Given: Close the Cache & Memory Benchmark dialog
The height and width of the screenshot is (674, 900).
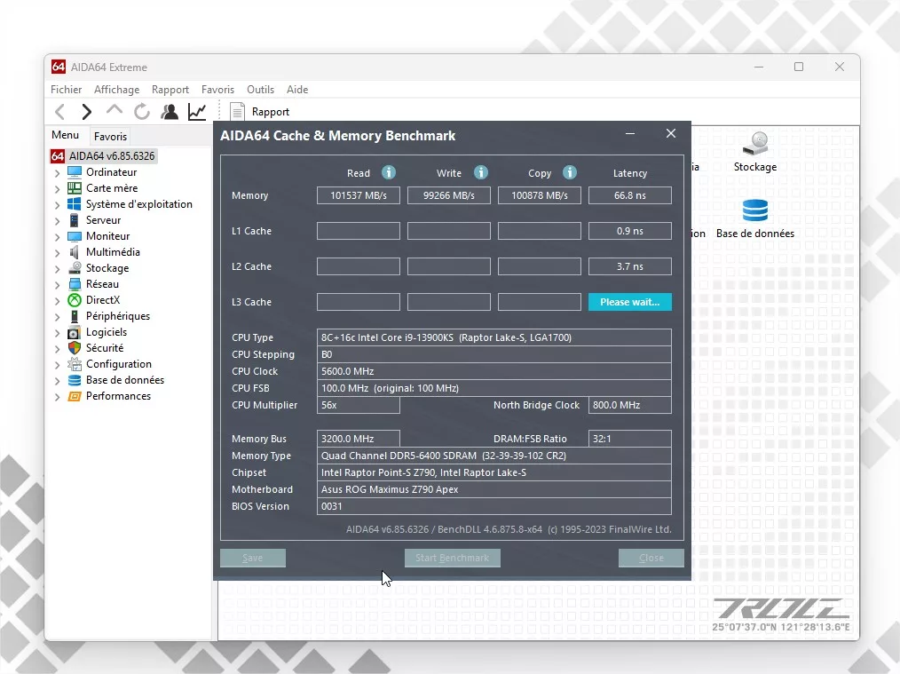Looking at the screenshot, I should click(671, 134).
